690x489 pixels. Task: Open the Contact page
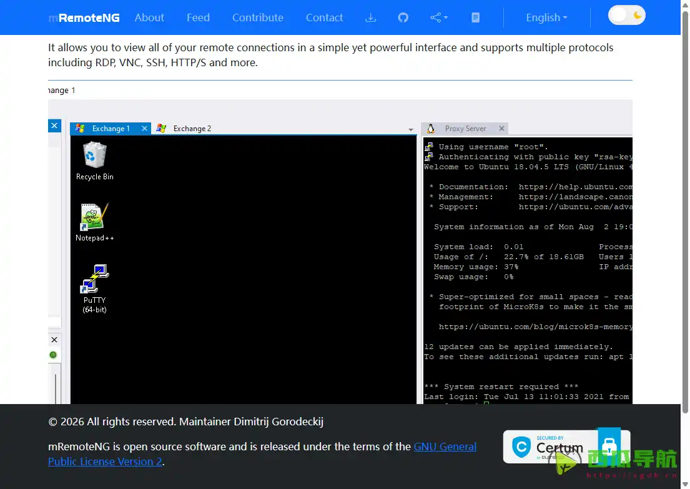pyautogui.click(x=324, y=17)
